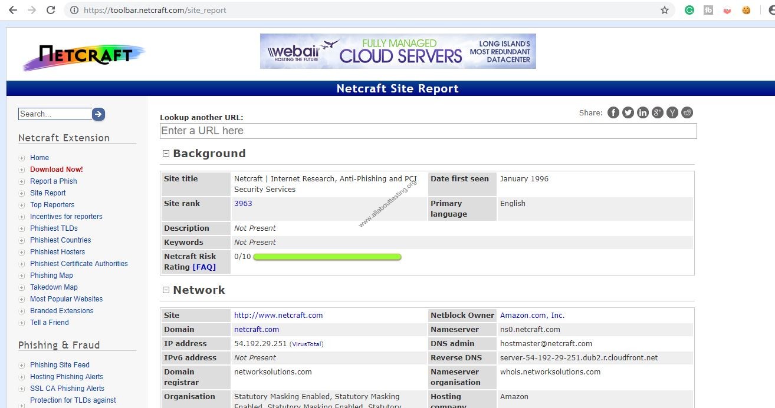This screenshot has height=408, width=775.
Task: Click the browser forward arrow
Action: pyautogui.click(x=31, y=10)
